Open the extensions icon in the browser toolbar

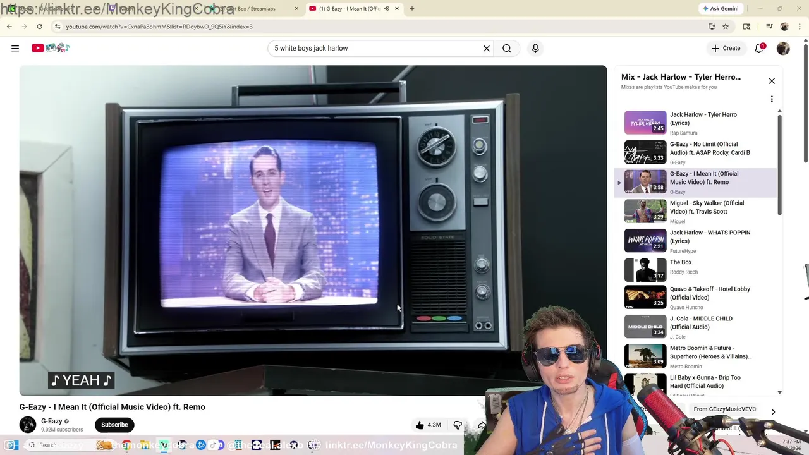(x=746, y=27)
